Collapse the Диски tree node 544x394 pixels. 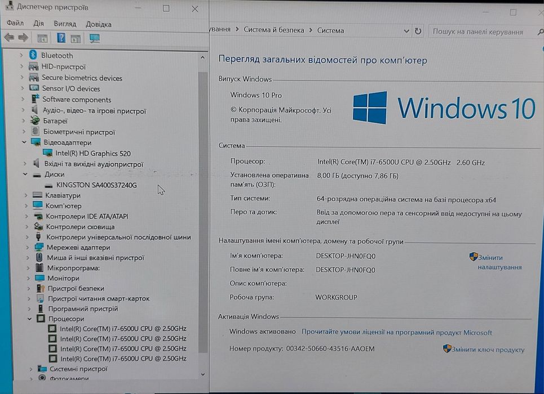pyautogui.click(x=25, y=174)
